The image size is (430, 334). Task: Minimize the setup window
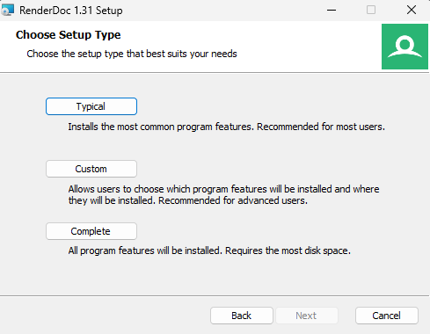click(332, 10)
